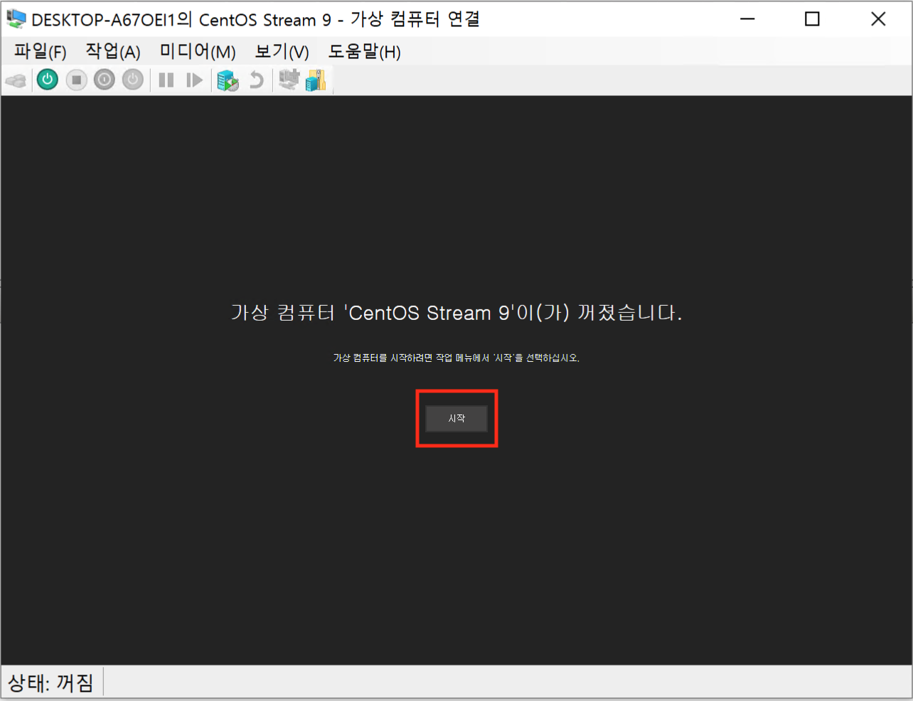Click the Revert curved arrow icon
The height and width of the screenshot is (701, 913).
tap(257, 80)
